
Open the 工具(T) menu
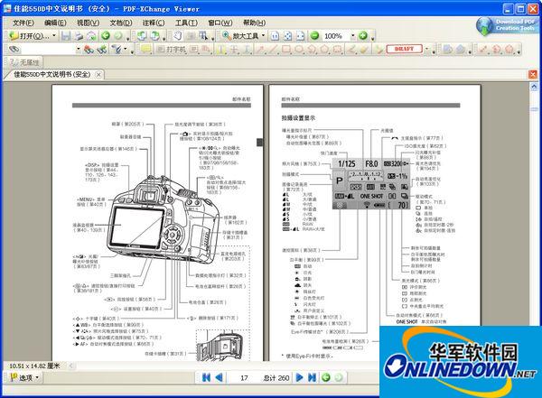[186, 23]
